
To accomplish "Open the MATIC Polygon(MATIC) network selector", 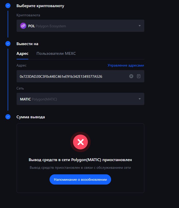I will coord(80,99).
